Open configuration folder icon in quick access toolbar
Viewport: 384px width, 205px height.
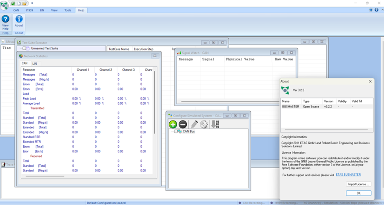pyautogui.click(x=24, y=4)
